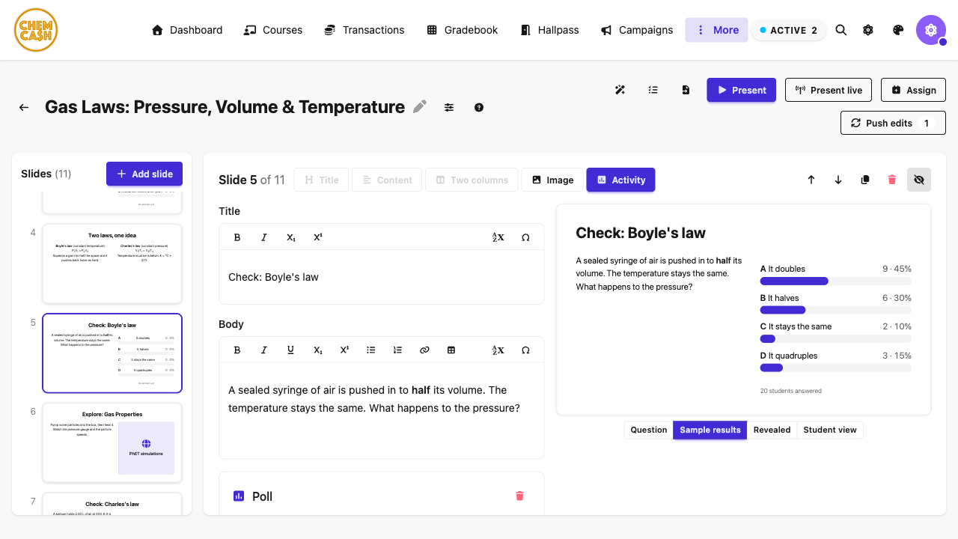Screen dimensions: 958x539
Task: Click Add slide button
Action: click(x=144, y=174)
